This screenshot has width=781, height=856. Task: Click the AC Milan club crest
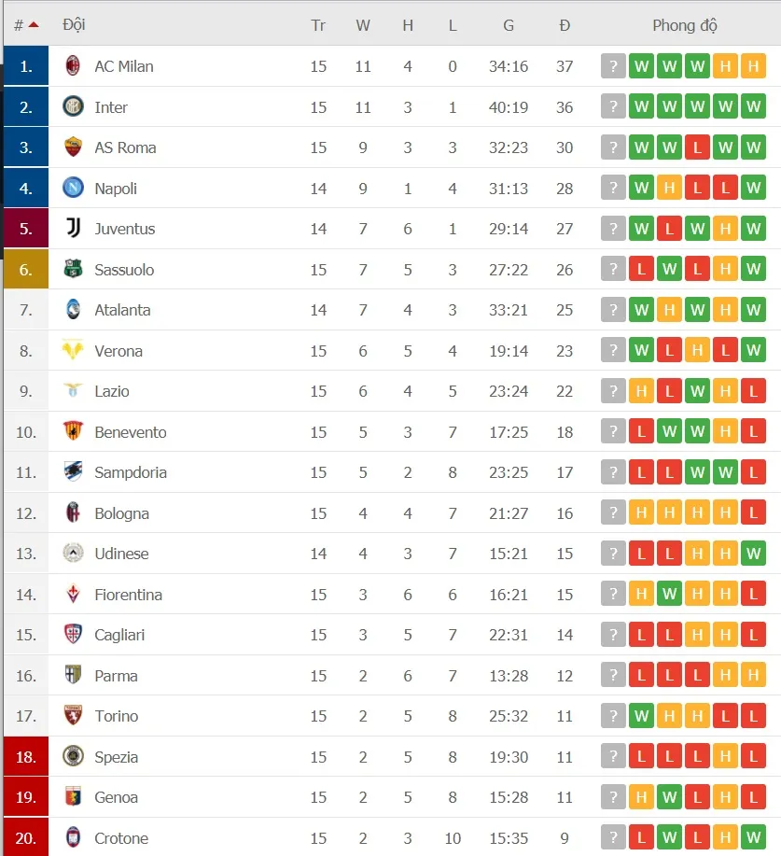pyautogui.click(x=73, y=66)
